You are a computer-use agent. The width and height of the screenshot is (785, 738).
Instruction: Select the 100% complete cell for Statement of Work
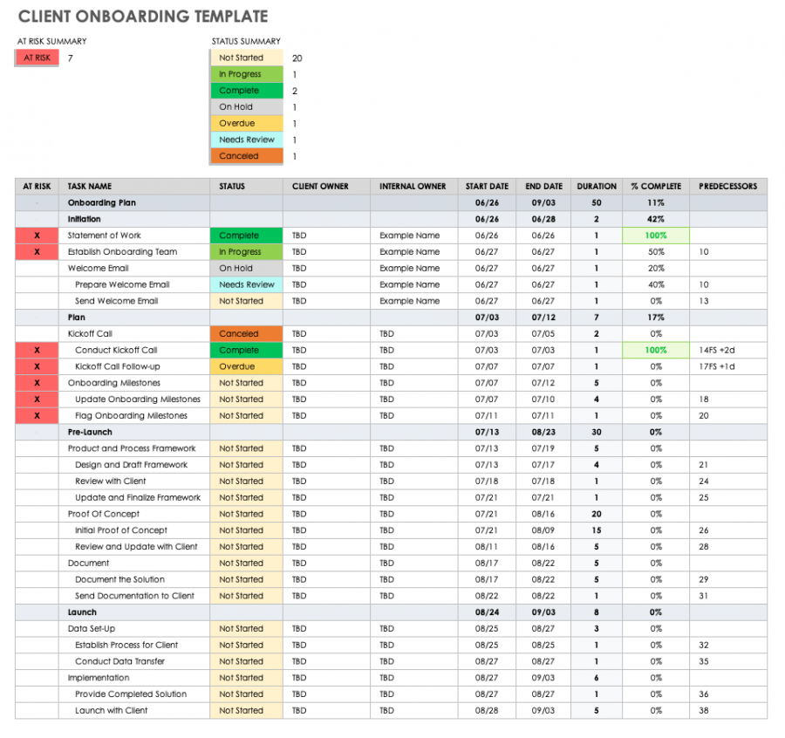coord(655,235)
